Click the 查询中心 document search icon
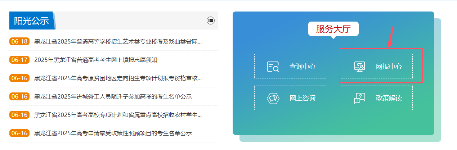457x150 pixels. click(273, 67)
